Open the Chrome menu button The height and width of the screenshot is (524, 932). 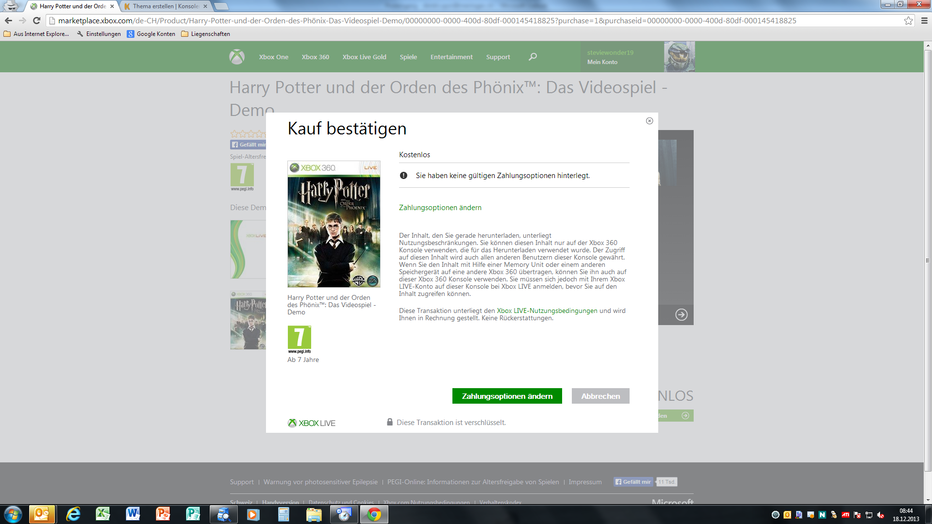(924, 20)
